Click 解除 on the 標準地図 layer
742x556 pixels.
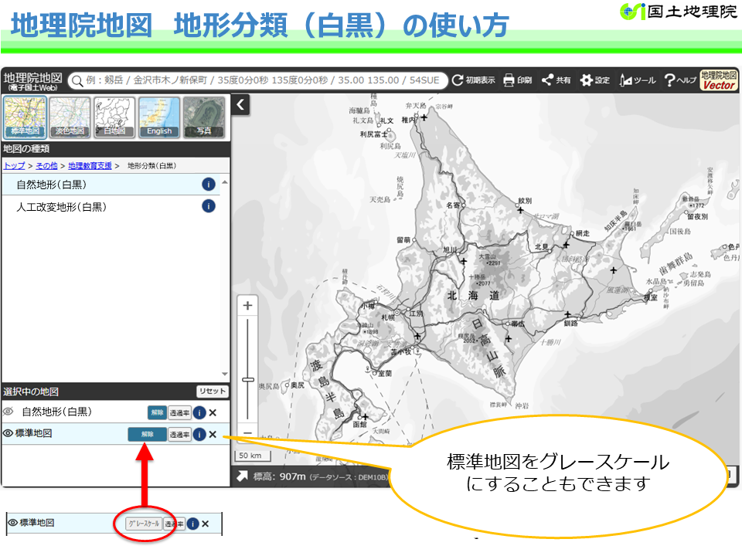(x=147, y=435)
